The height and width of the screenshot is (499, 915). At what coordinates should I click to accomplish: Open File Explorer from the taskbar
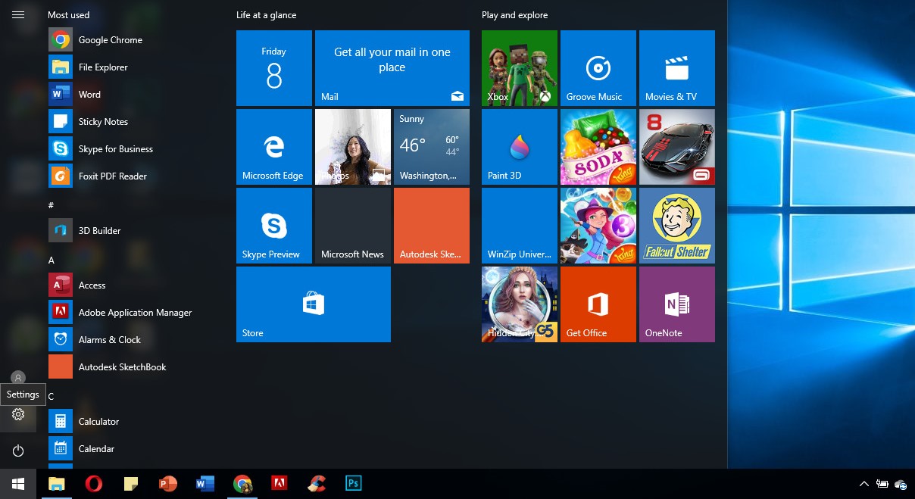point(57,484)
